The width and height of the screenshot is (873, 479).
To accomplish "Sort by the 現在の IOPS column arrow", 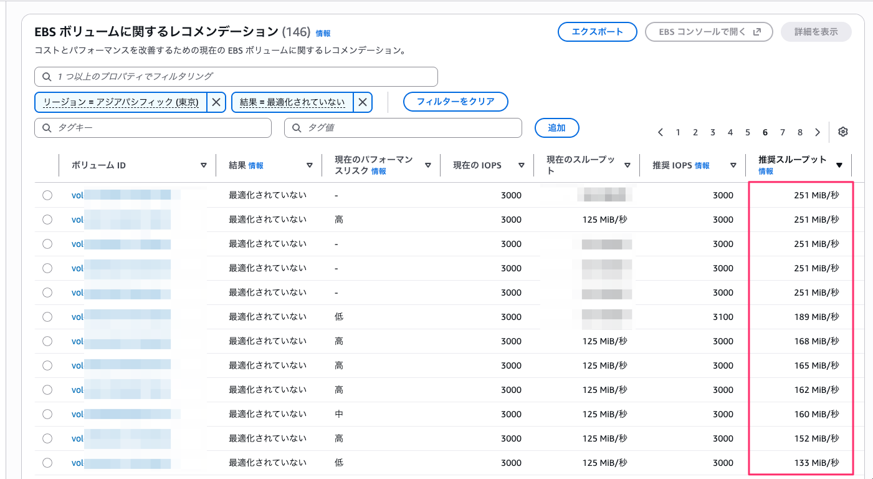I will click(522, 165).
